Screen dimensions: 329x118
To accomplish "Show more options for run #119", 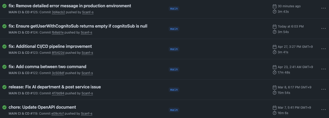I will (x=323, y=110).
